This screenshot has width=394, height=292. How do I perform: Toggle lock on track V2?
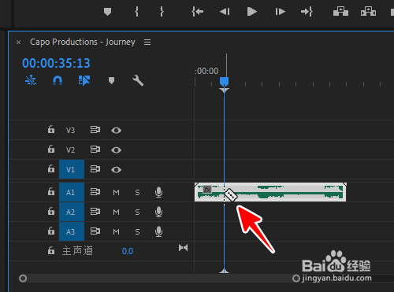(x=51, y=149)
